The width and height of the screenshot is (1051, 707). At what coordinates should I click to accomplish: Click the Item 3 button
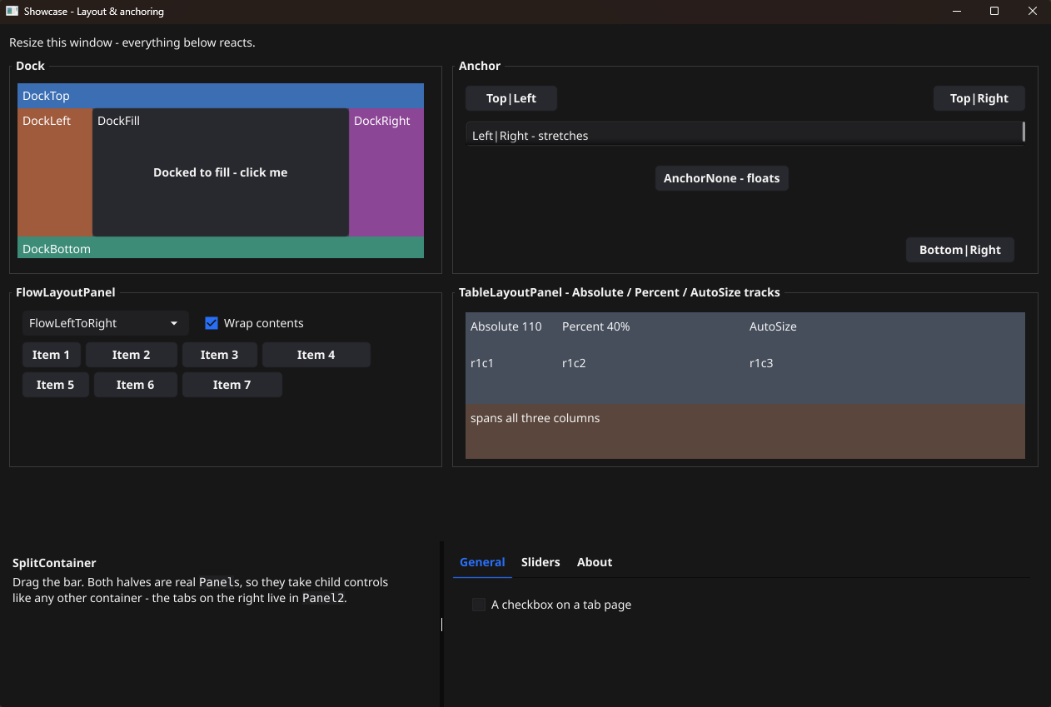pos(220,355)
